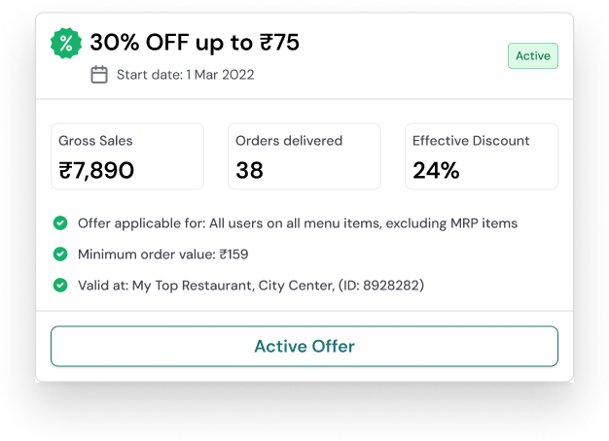The height and width of the screenshot is (441, 609).
Task: Click the Orders delivered label
Action: point(289,141)
